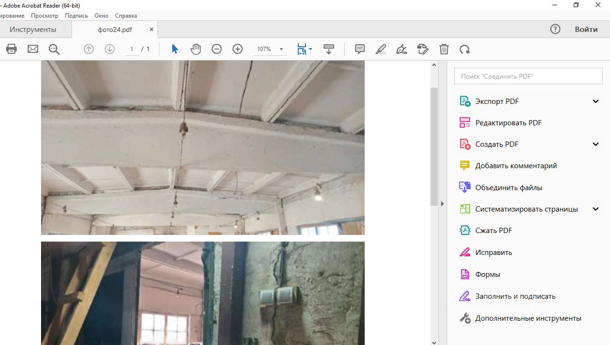Screen dimensions: 610x345
Task: Zoom out with the minus icon
Action: click(x=217, y=49)
